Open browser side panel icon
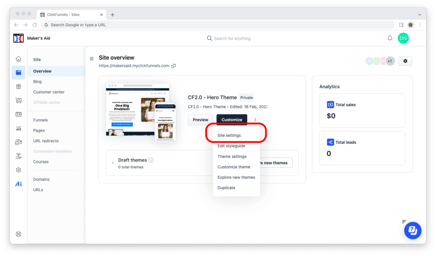The image size is (436, 256). [x=401, y=25]
